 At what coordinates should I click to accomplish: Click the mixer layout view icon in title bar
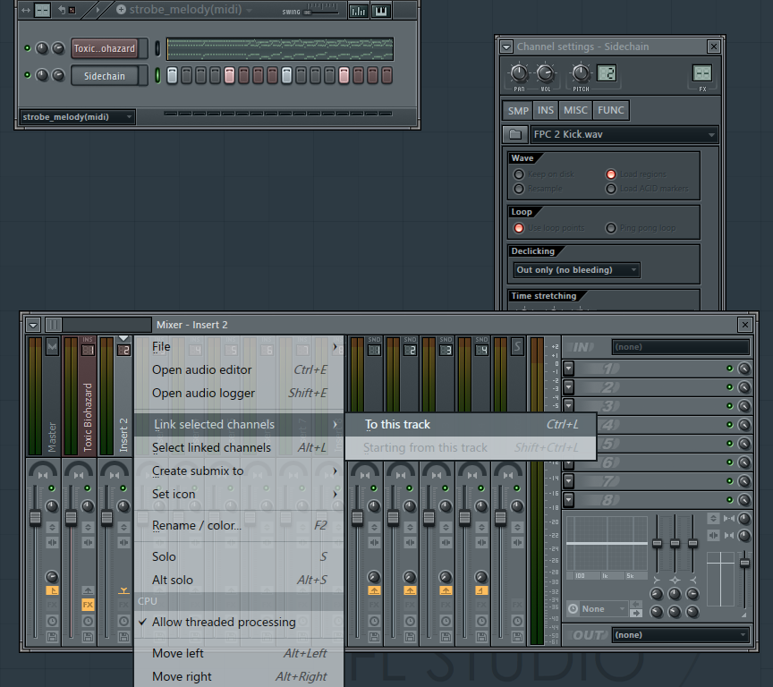(54, 325)
